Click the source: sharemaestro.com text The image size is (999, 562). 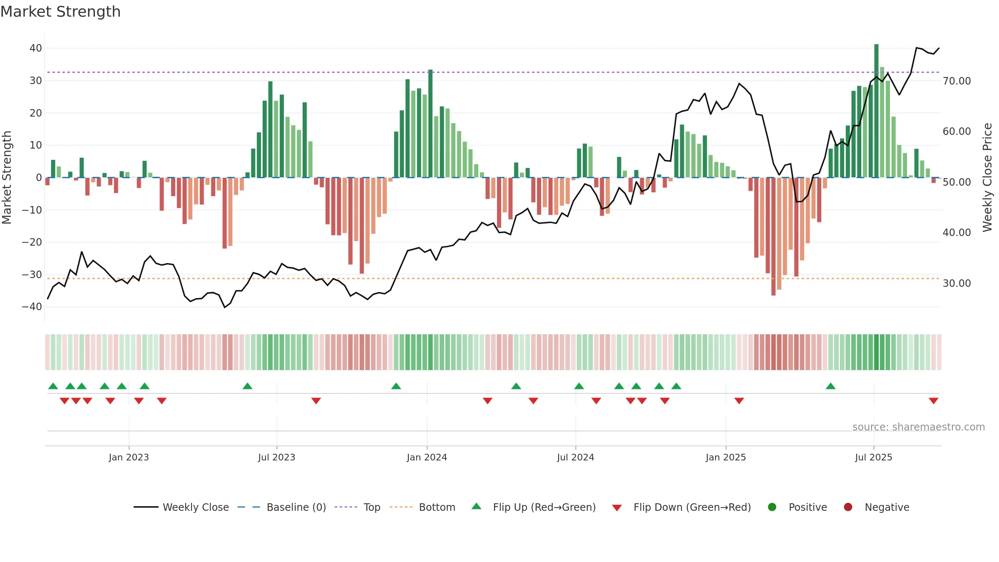tap(919, 427)
